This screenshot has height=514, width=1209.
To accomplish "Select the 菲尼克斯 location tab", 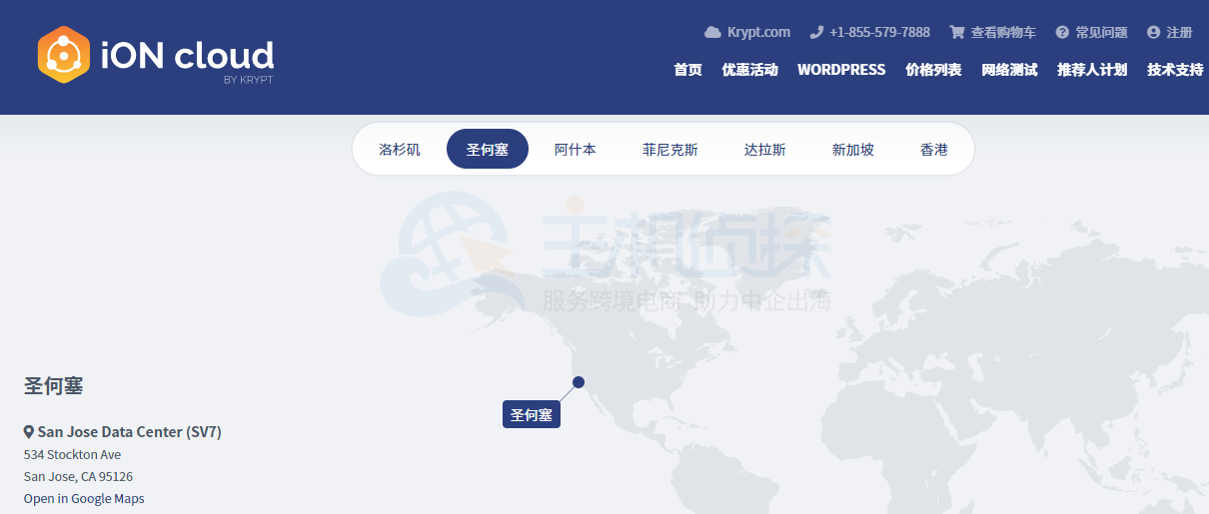I will pos(670,150).
